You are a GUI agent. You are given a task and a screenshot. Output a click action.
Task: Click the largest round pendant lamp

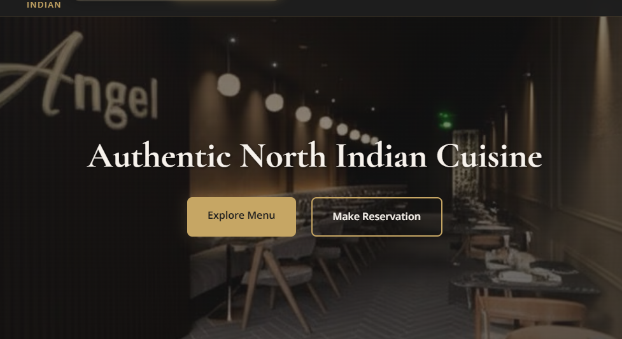tap(229, 85)
